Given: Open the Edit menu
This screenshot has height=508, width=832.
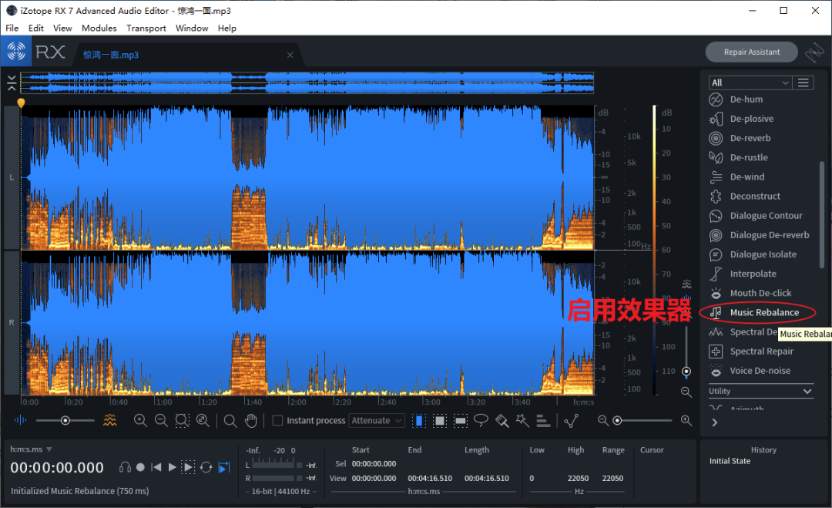Looking at the screenshot, I should (35, 28).
